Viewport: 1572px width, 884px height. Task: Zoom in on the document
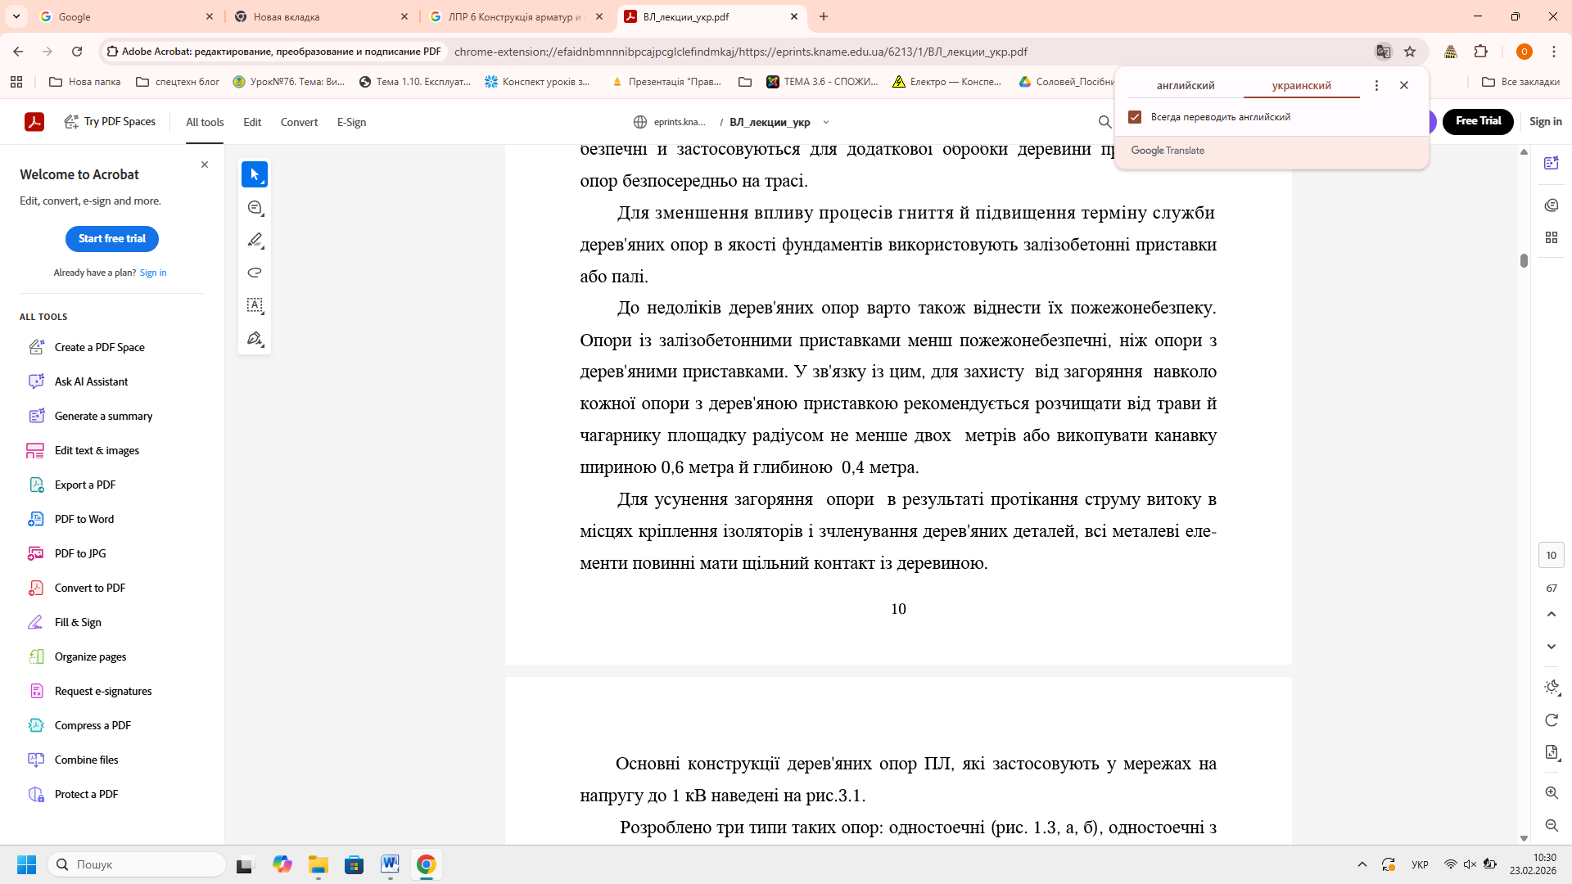pyautogui.click(x=1552, y=792)
